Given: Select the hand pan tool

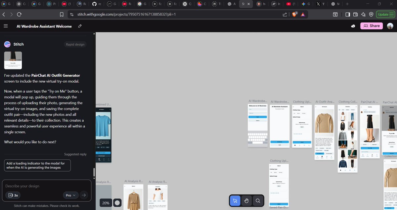Looking at the screenshot, I should tap(246, 201).
